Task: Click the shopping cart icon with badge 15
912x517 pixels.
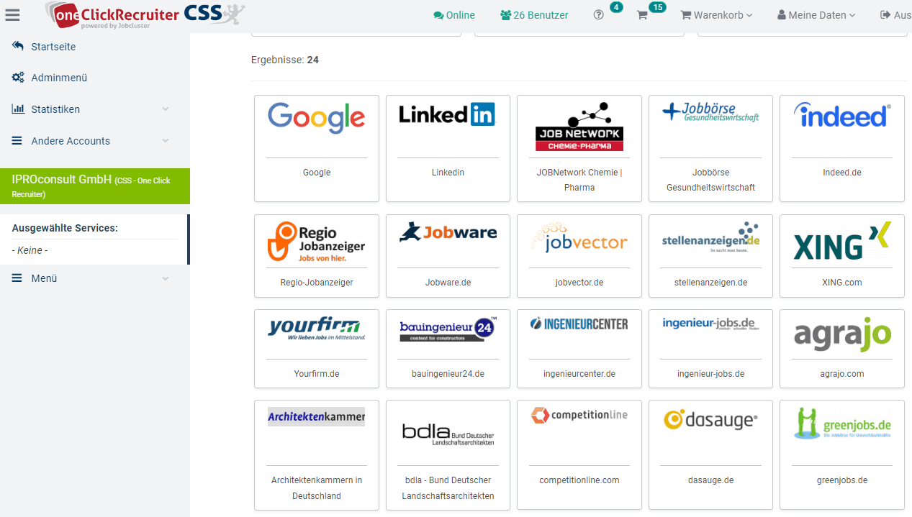Action: pos(642,15)
